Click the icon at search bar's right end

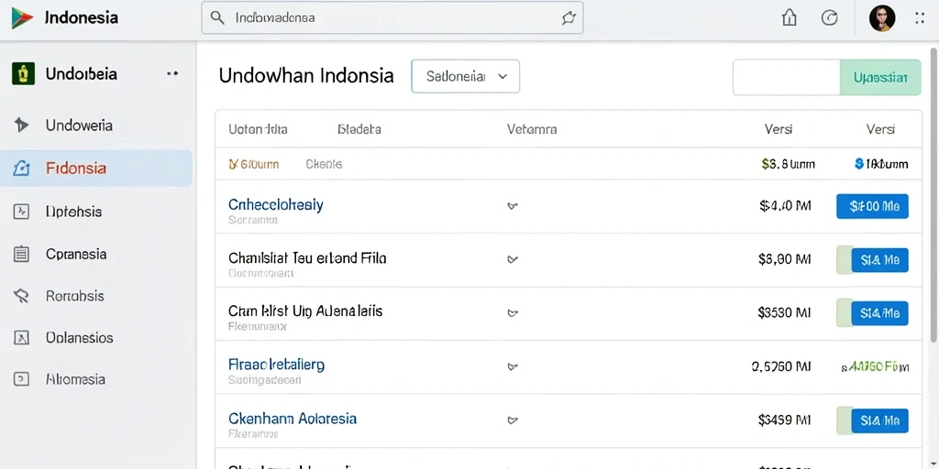(569, 18)
